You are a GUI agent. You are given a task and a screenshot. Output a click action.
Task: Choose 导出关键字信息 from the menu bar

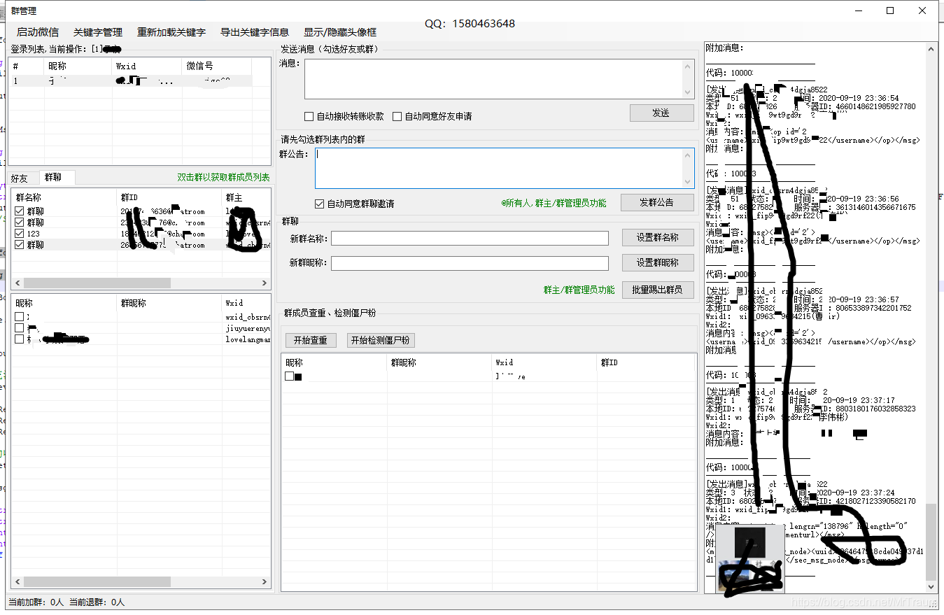coord(255,32)
